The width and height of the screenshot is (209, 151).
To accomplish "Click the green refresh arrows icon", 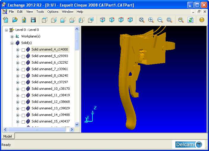I will pyautogui.click(x=190, y=20).
